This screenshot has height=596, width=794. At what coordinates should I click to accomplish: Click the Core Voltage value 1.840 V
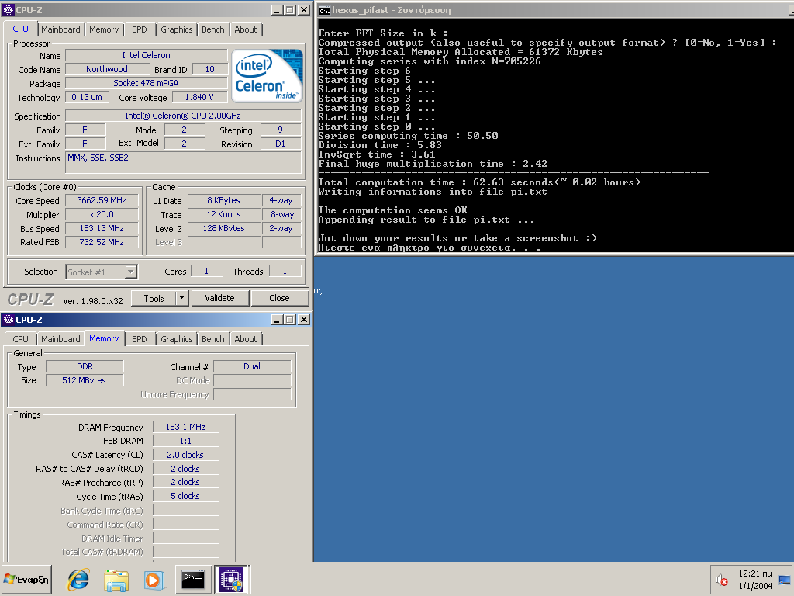tap(199, 97)
